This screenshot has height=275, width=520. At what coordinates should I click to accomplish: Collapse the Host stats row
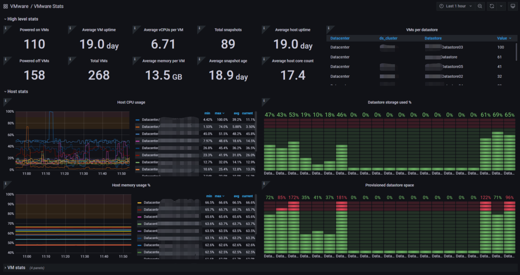(x=16, y=91)
